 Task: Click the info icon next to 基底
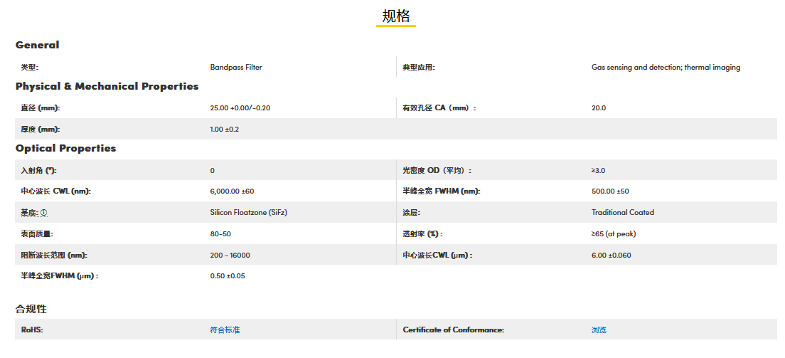pyautogui.click(x=44, y=213)
